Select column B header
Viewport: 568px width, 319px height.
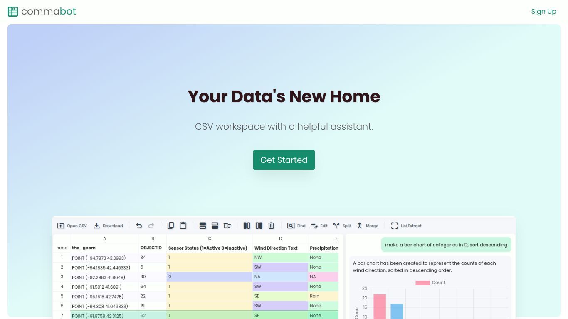153,238
